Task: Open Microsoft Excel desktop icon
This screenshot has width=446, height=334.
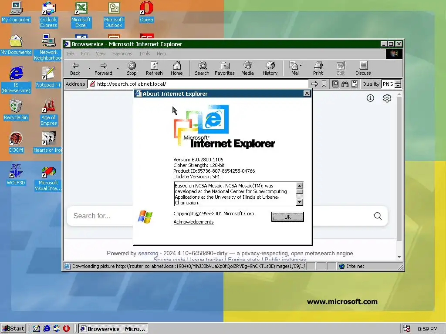Action: 81,15
